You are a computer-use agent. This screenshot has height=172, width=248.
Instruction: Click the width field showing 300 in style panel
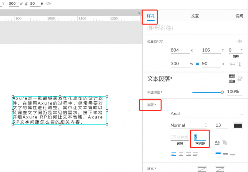click(180, 64)
